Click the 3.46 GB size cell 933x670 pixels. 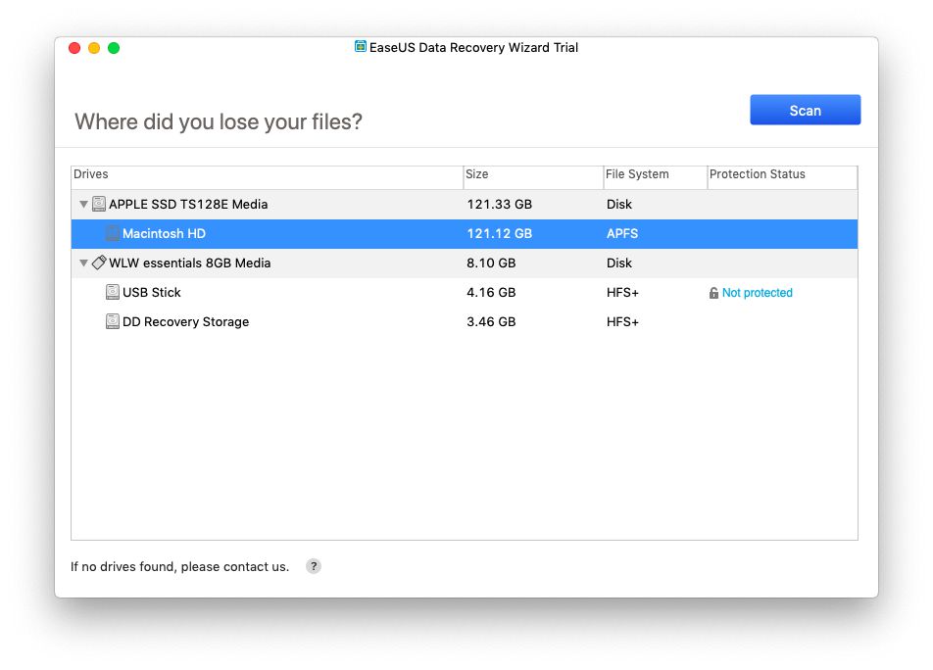click(x=491, y=321)
